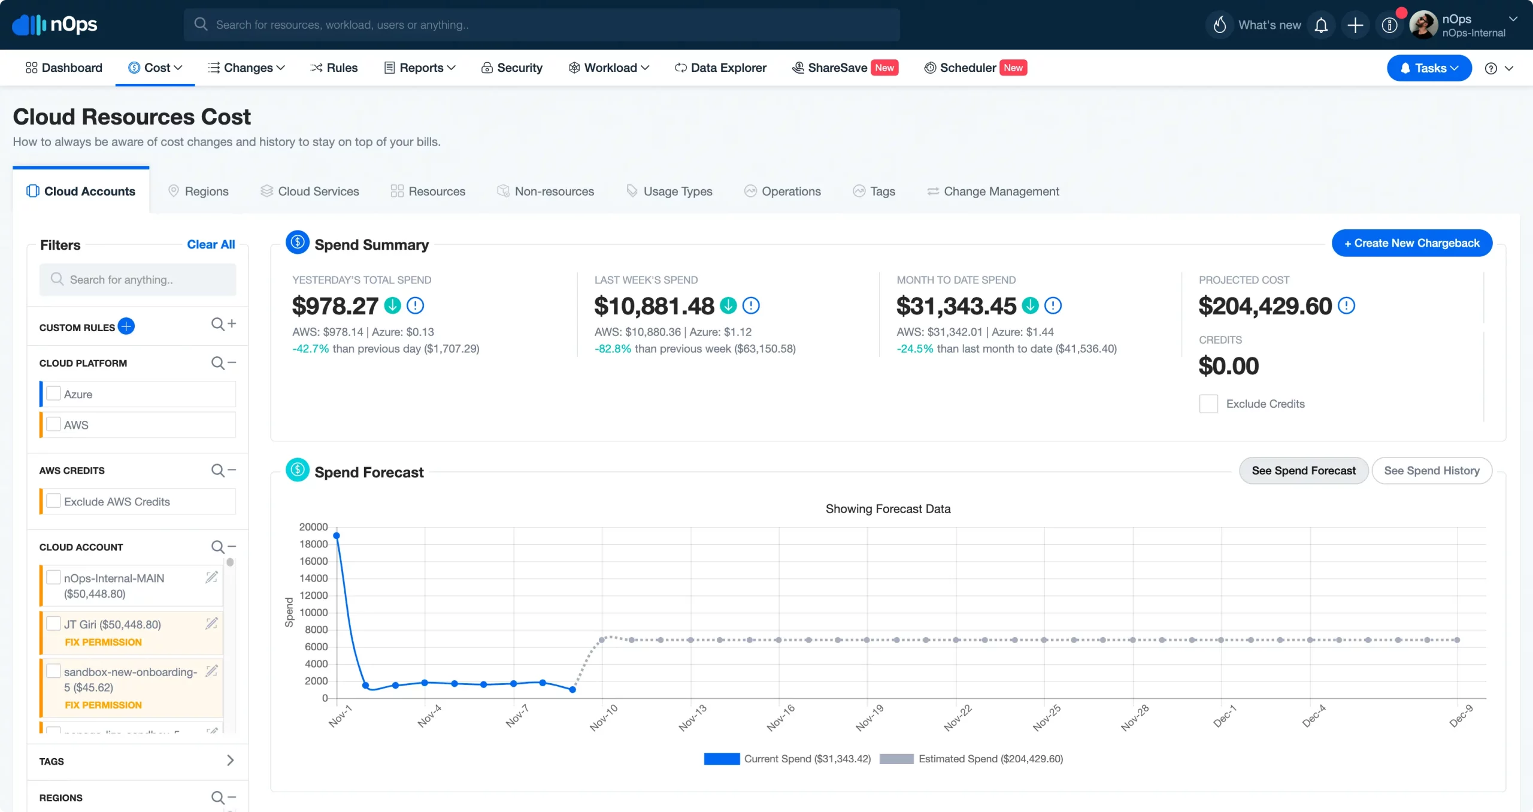
Task: Edit nOps-Internal-MAIN account pencil icon
Action: click(x=211, y=577)
